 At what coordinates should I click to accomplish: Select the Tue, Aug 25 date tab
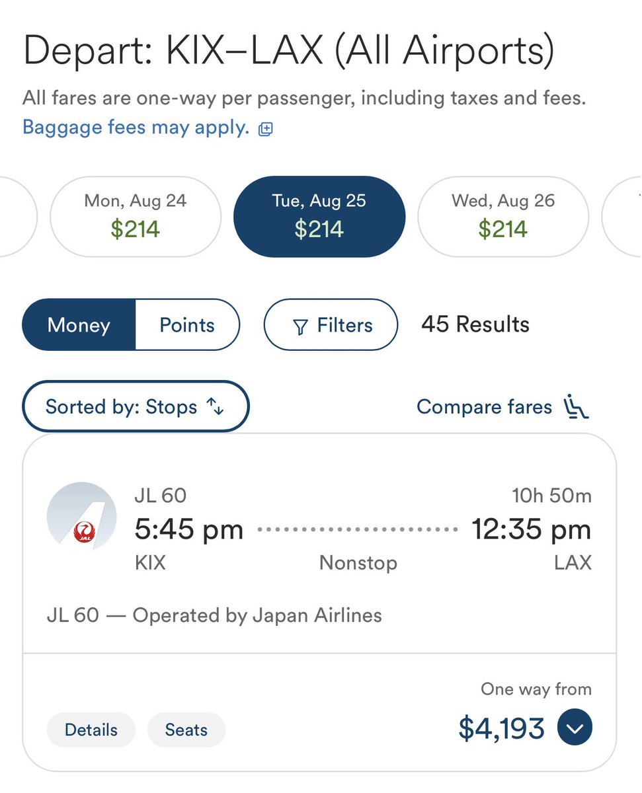click(319, 216)
